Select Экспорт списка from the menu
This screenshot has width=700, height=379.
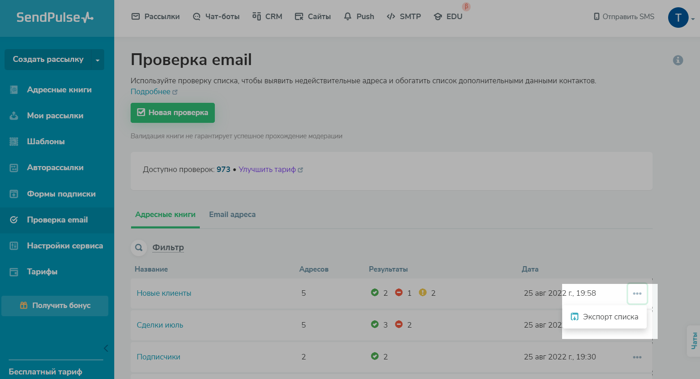(x=605, y=317)
